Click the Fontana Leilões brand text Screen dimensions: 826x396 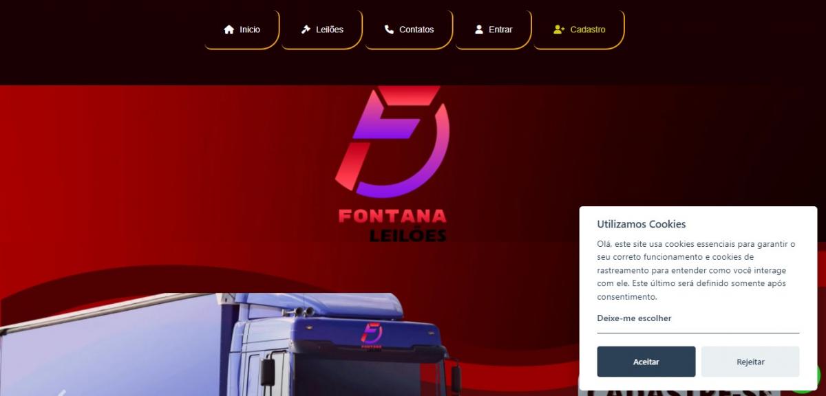(x=392, y=225)
